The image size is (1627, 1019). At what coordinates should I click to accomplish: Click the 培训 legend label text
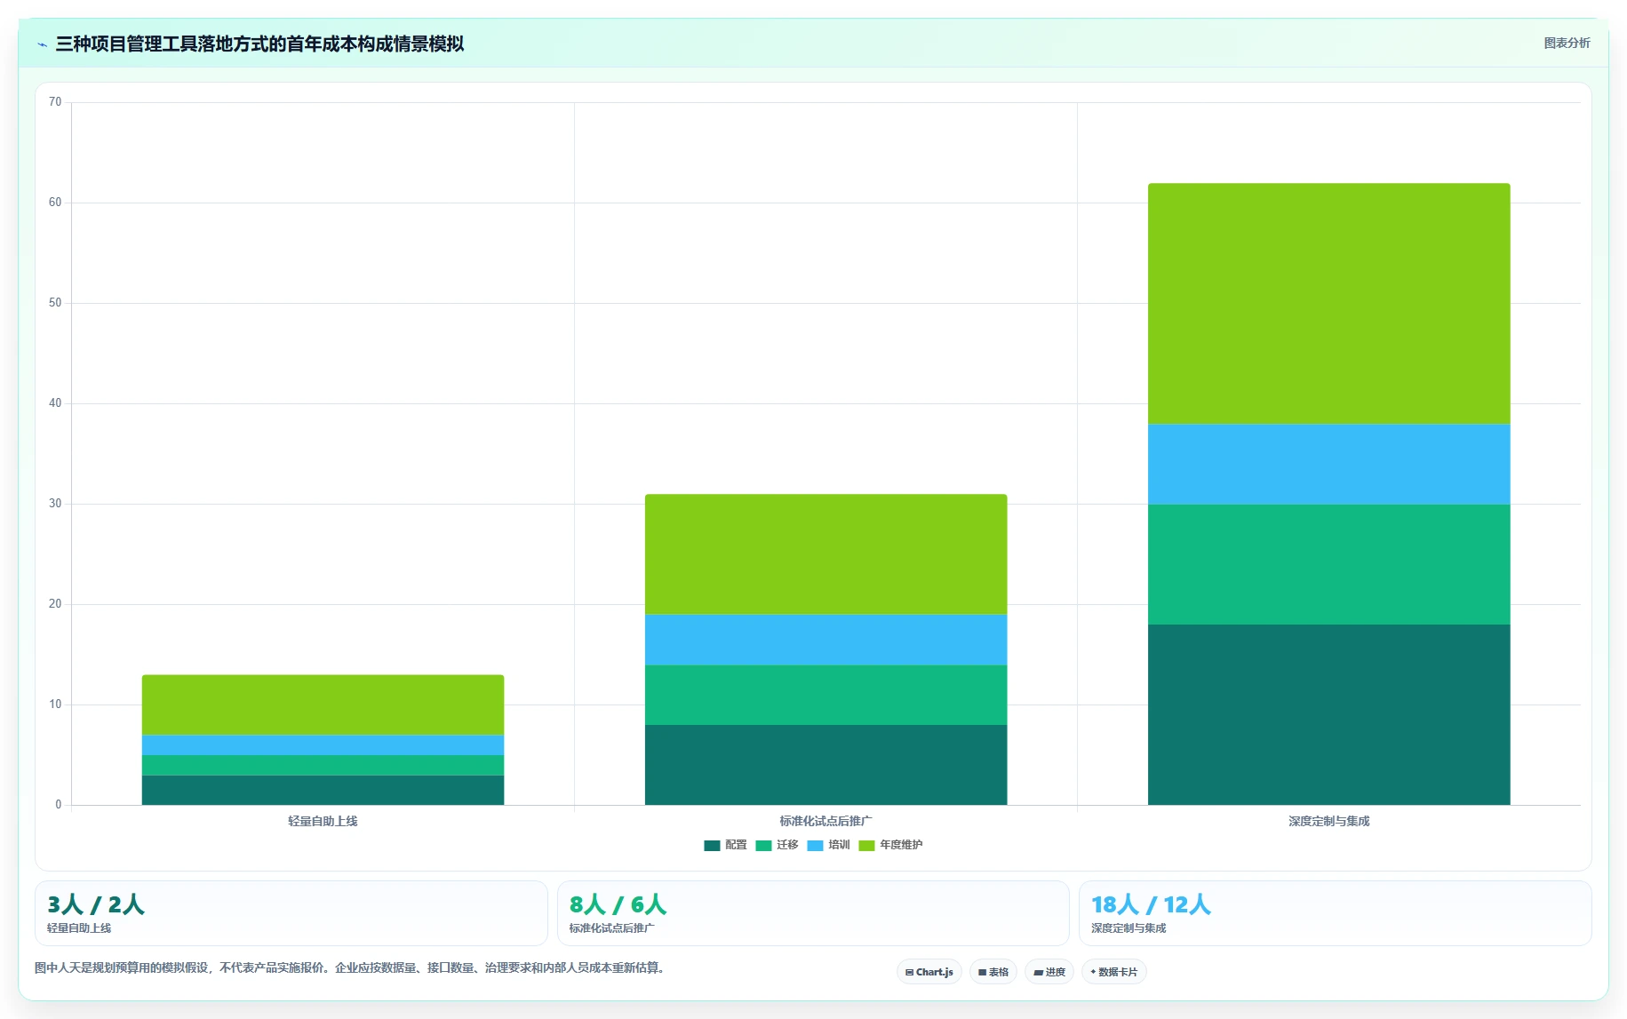point(839,845)
